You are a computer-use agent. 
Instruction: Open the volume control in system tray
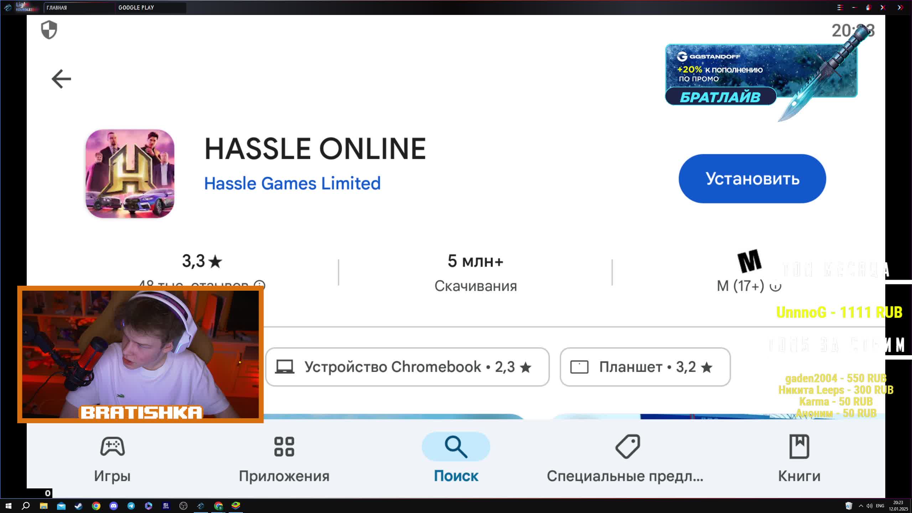(869, 506)
